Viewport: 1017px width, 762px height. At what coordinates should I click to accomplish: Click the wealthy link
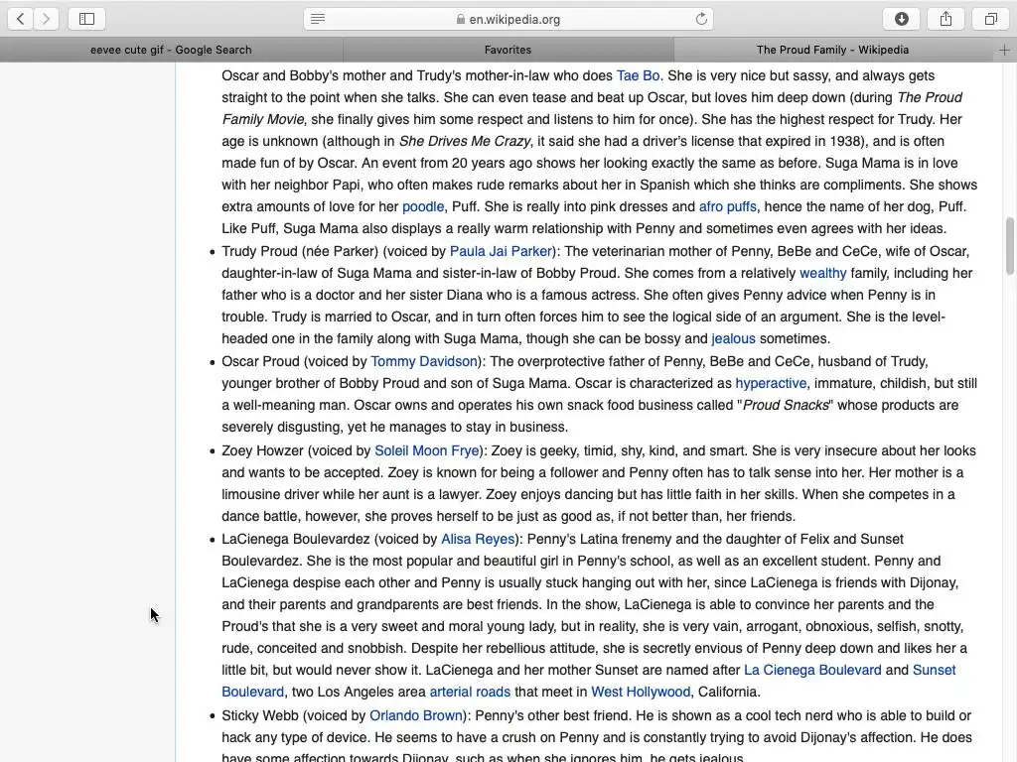pos(822,274)
